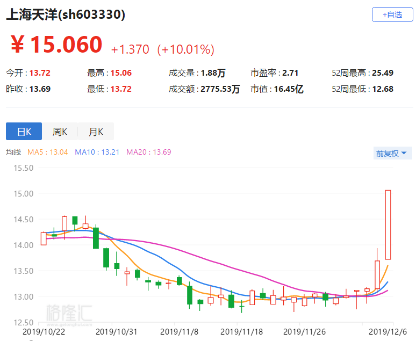Viewport: 416px width, 341px height.
Task: Click the 2019/11/26 date axis label
Action: point(304,332)
